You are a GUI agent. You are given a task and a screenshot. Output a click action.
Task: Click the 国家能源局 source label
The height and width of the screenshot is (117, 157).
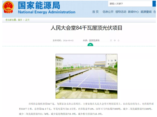[94, 40]
